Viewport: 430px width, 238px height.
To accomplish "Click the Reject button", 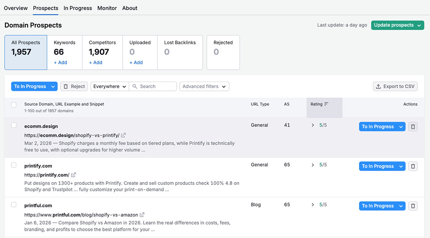I will click(x=74, y=86).
